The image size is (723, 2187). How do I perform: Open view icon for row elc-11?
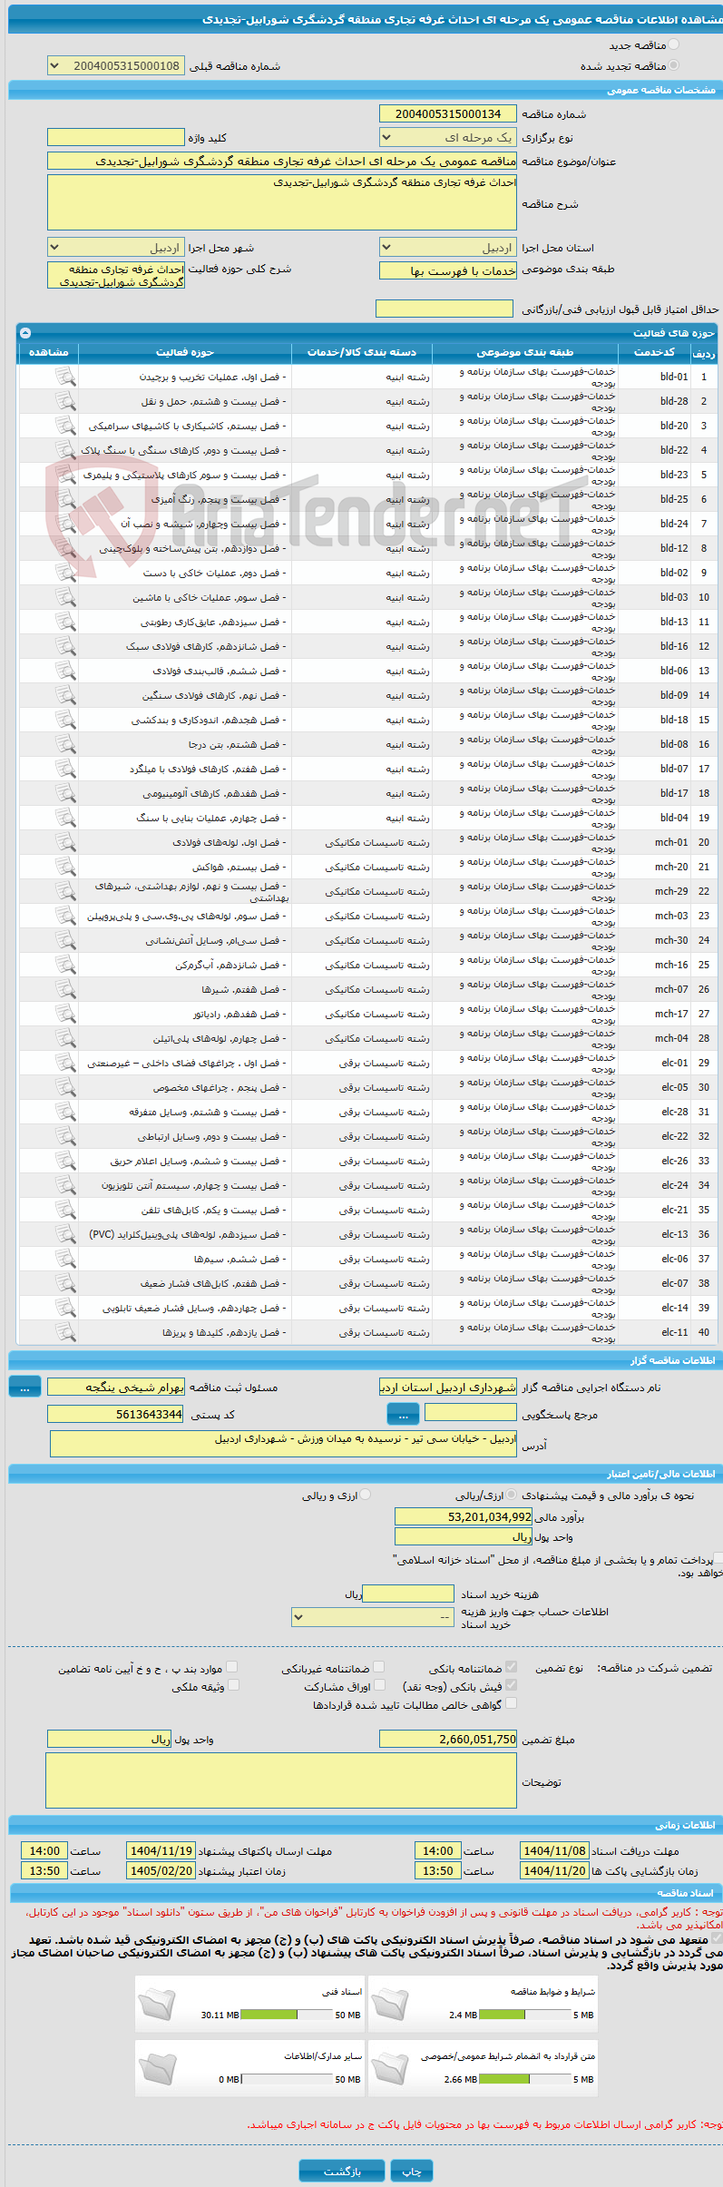(65, 1332)
